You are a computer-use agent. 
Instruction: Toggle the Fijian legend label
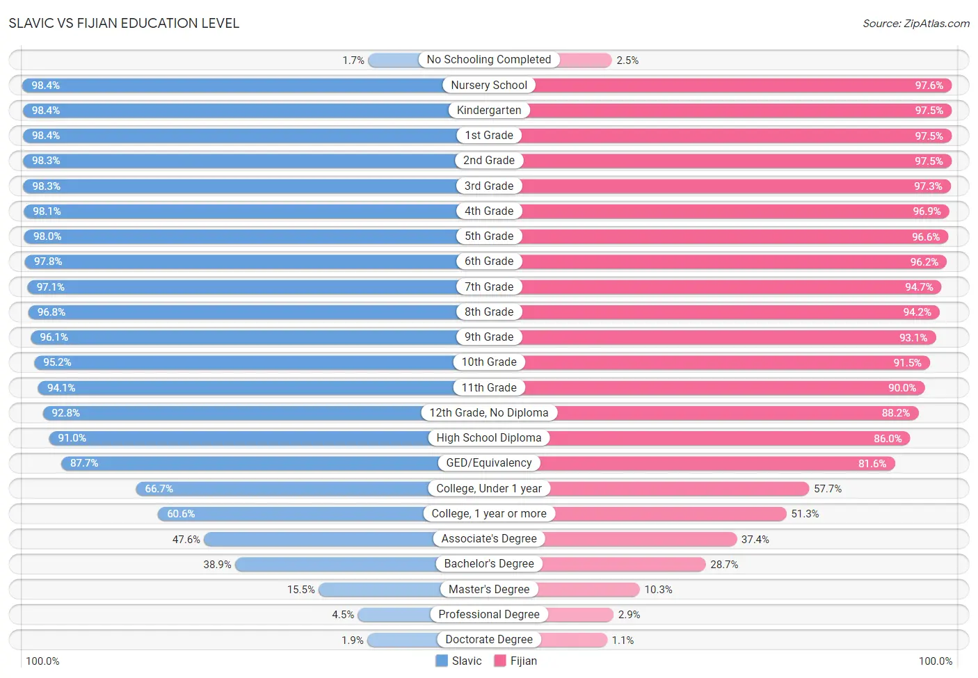pyautogui.click(x=524, y=661)
